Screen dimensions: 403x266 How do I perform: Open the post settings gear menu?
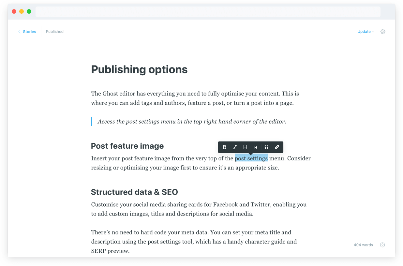(383, 31)
